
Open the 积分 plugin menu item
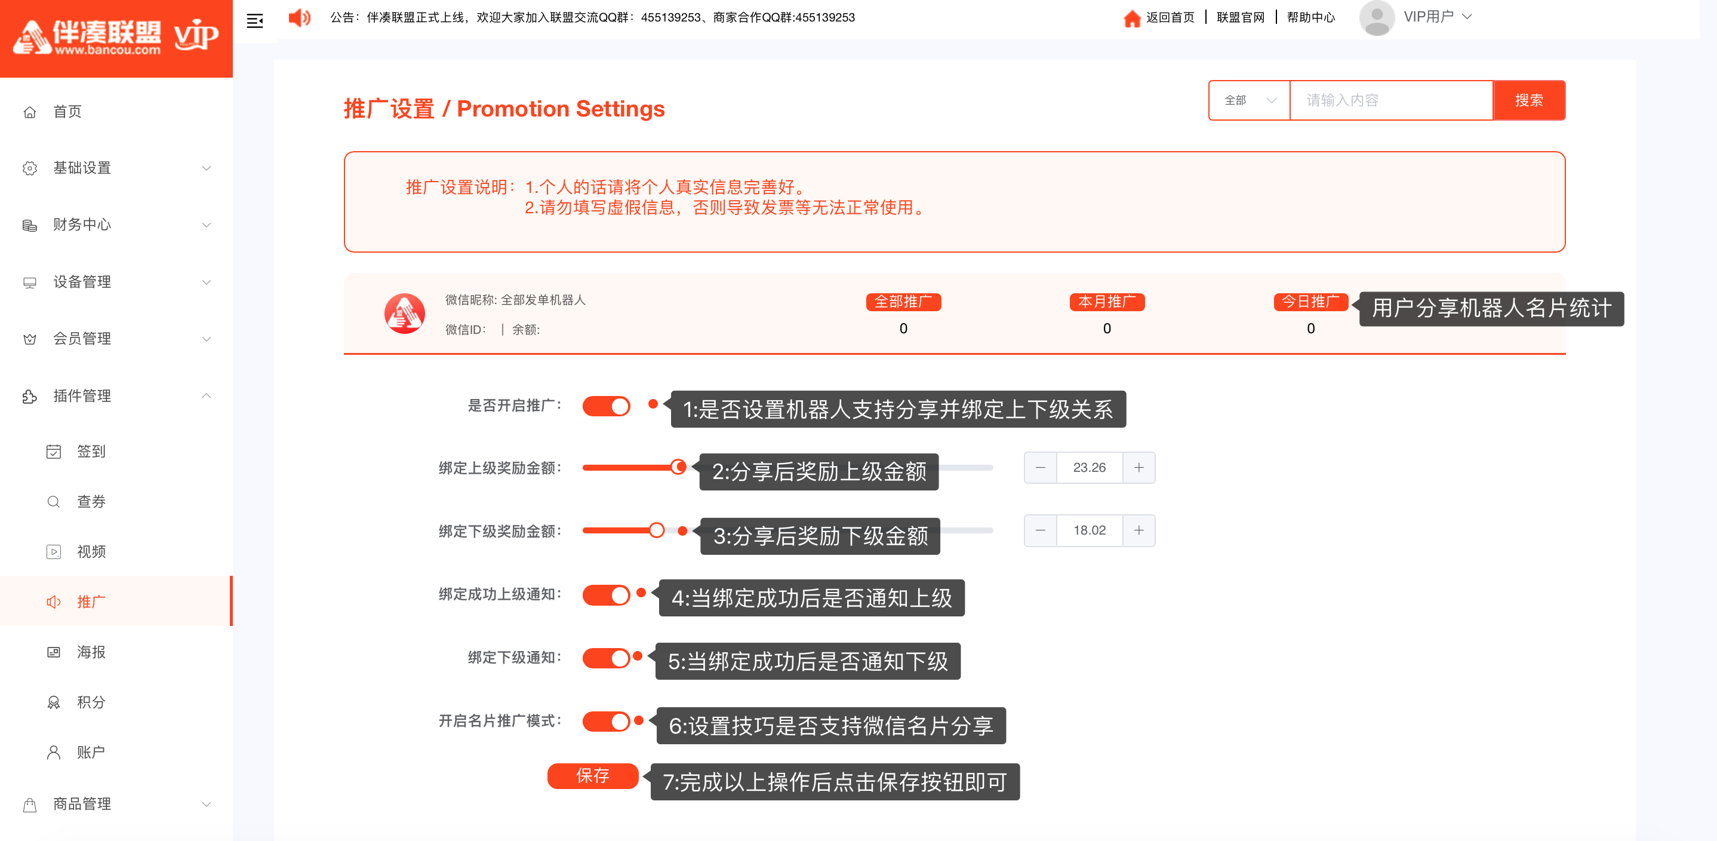pos(116,702)
